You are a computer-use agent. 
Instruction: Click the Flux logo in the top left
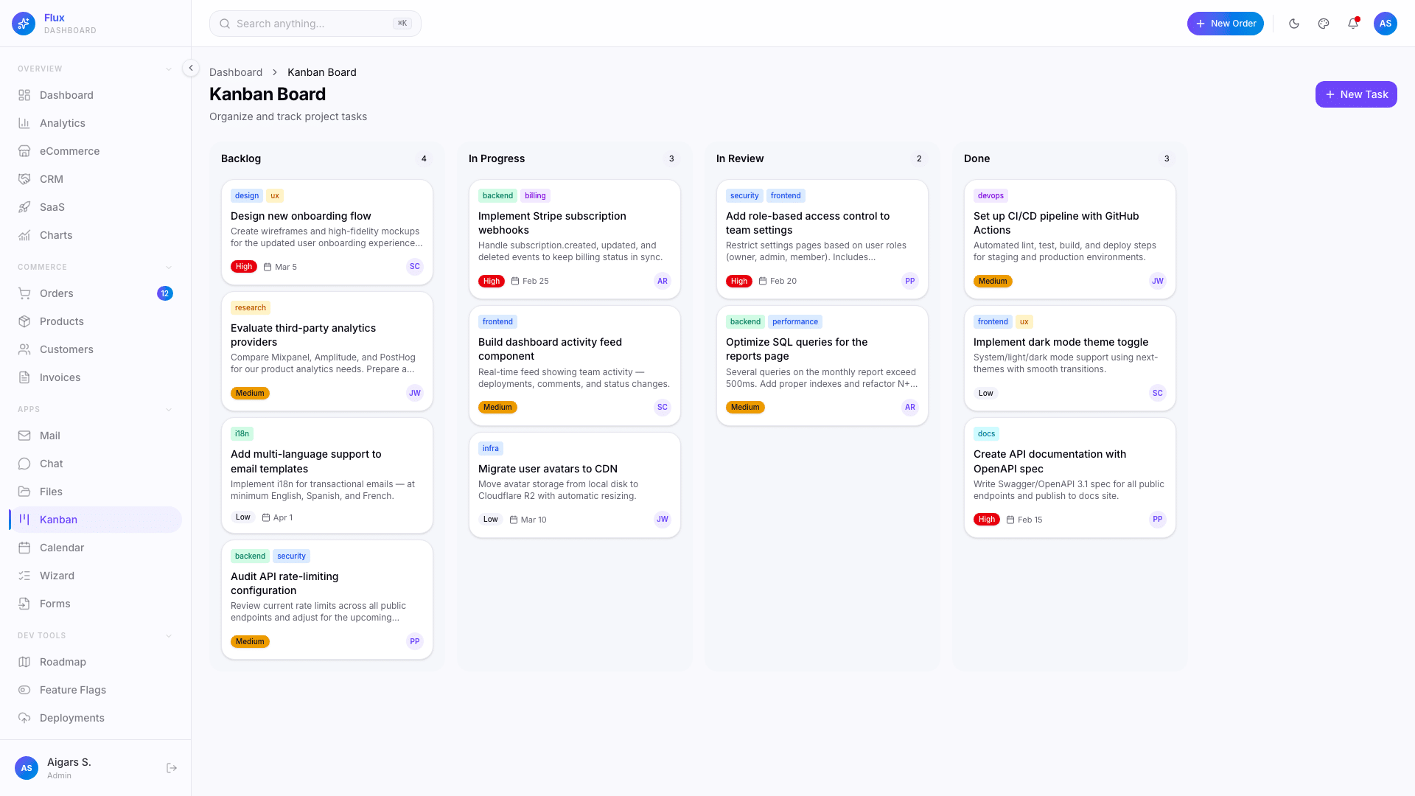pyautogui.click(x=23, y=23)
